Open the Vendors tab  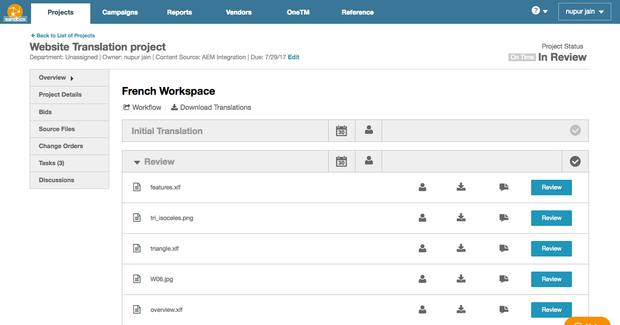238,12
